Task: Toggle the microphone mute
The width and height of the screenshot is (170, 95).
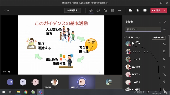Action: [138, 10]
